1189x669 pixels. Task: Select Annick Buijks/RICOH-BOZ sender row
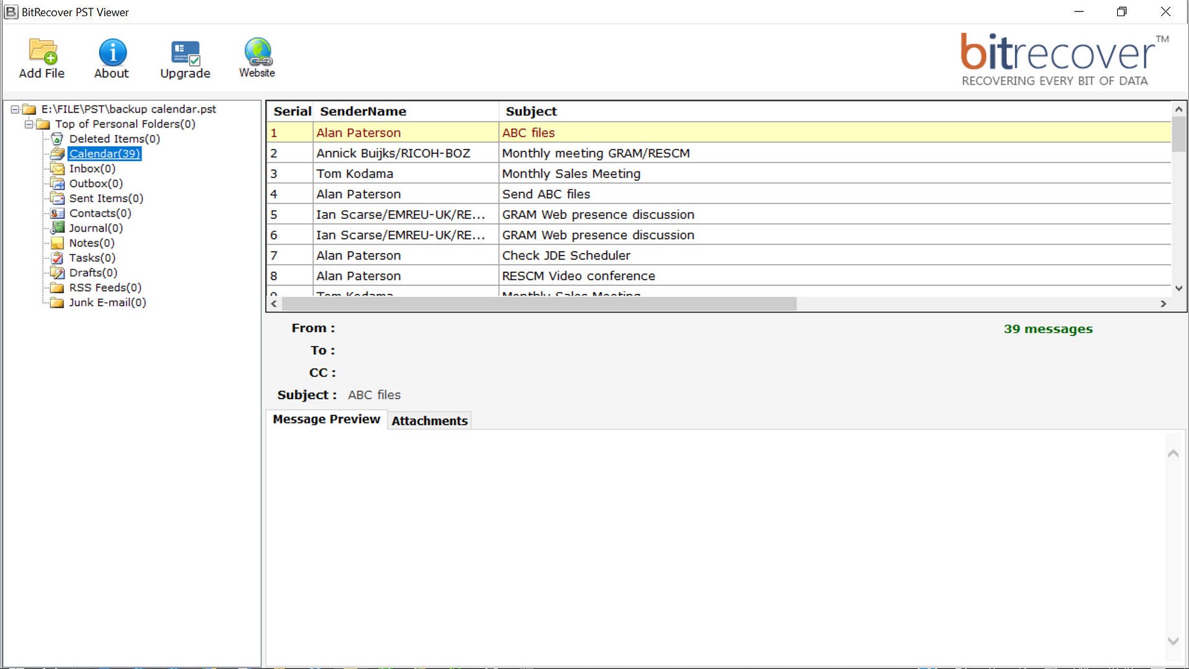tap(719, 153)
